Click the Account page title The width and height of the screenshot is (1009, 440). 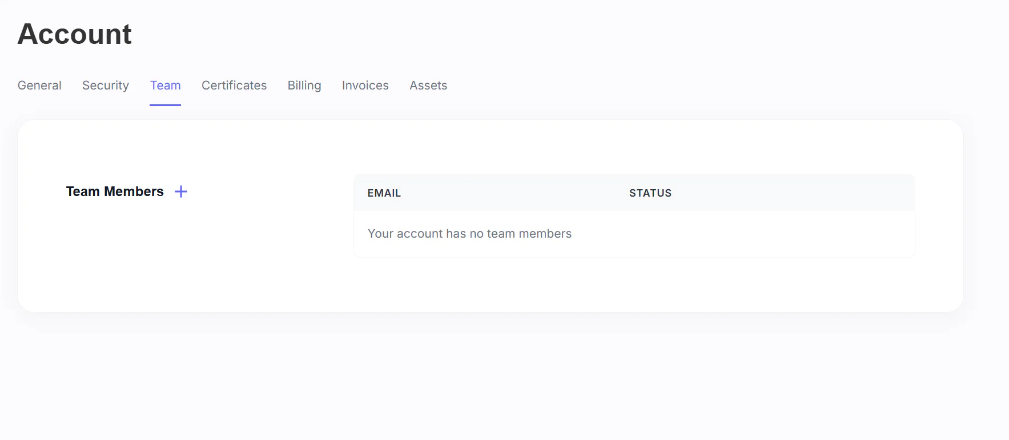[x=75, y=34]
